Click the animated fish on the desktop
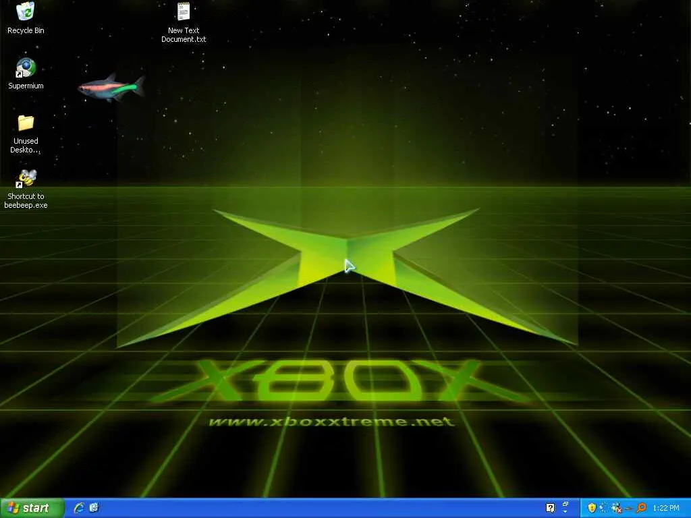This screenshot has width=691, height=518. [111, 88]
